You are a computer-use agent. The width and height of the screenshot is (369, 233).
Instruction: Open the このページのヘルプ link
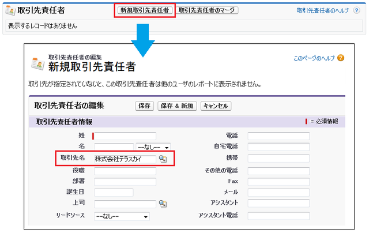[x=314, y=58]
